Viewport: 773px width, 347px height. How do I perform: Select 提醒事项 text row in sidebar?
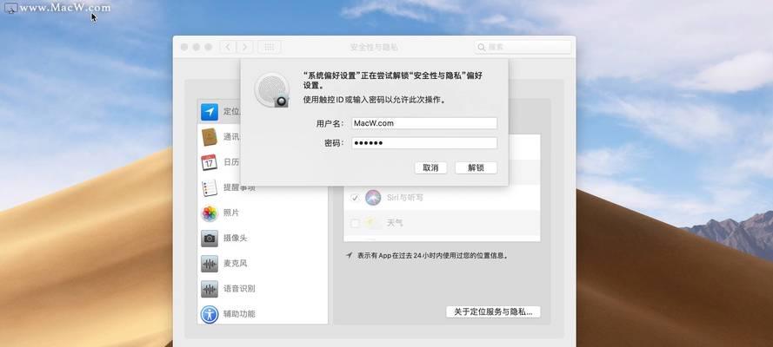tap(239, 187)
